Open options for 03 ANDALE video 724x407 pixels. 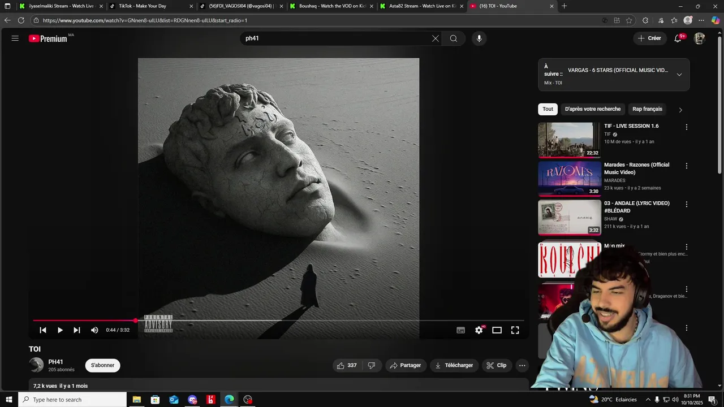[687, 205]
